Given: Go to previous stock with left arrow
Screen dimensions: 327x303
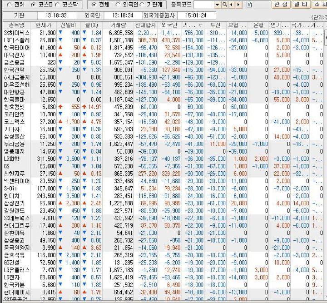Looking at the screenshot, I should coord(231,5).
